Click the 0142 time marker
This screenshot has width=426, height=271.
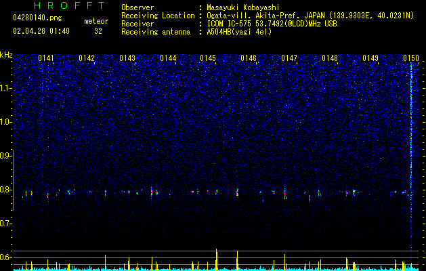(87, 58)
